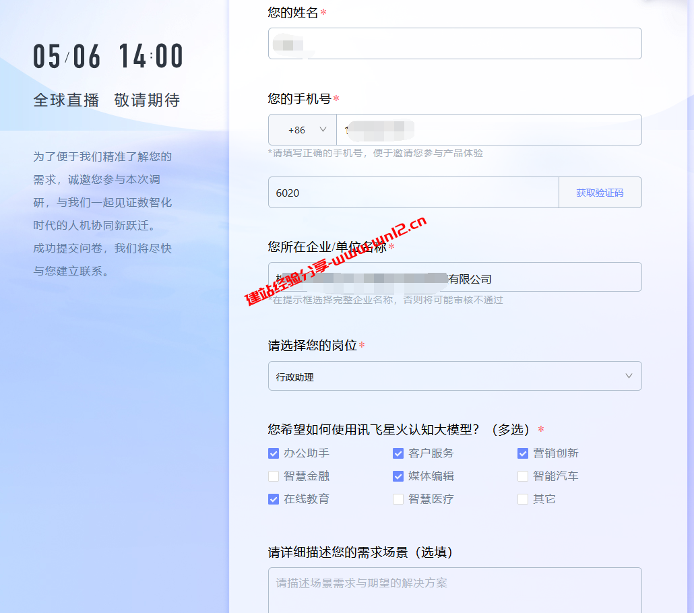694x613 pixels.
Task: Uncheck the 媒体编辑 option
Action: tap(398, 476)
